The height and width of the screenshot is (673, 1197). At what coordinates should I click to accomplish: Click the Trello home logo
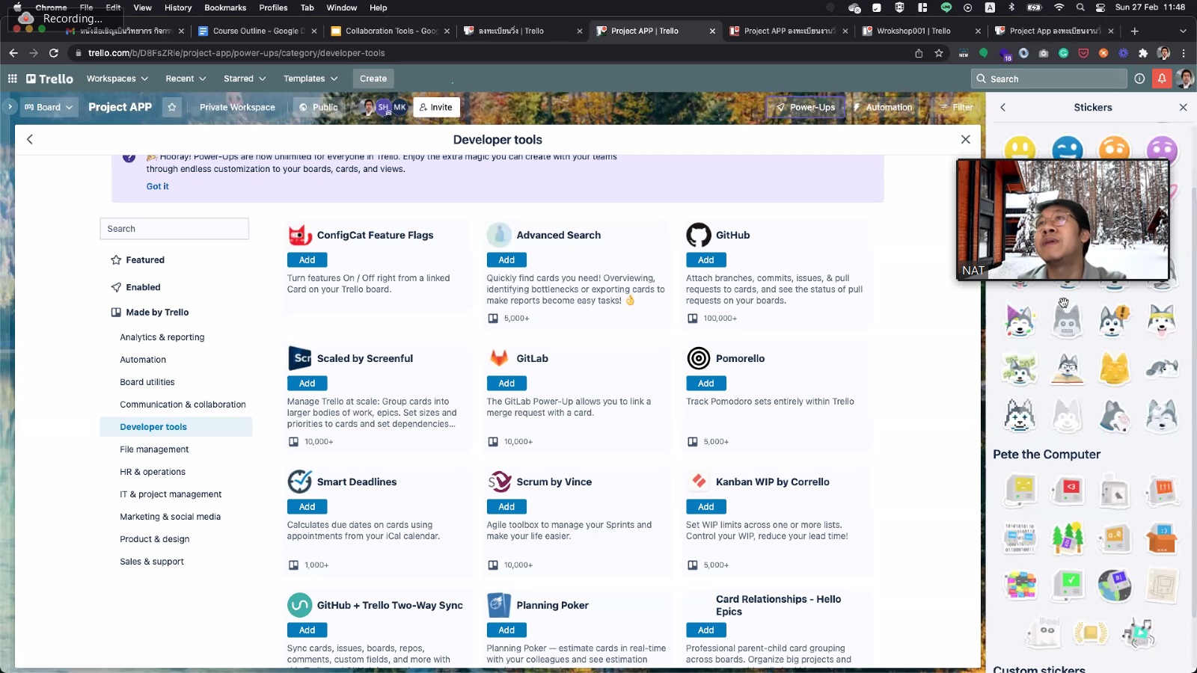[49, 79]
